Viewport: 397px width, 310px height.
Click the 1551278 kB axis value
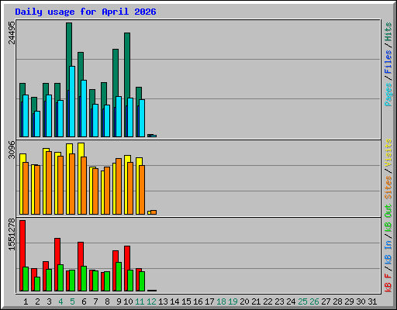(12, 235)
